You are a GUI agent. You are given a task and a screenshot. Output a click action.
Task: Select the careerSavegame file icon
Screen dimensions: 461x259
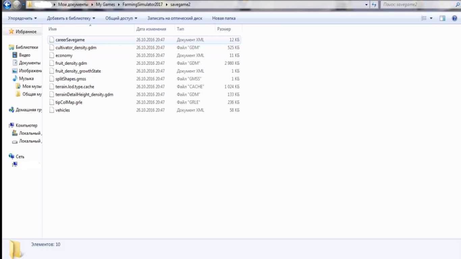[52, 40]
